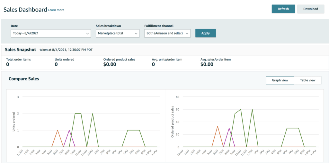Expand the Fulfillment channel dropdown
Image resolution: width=329 pixels, height=163 pixels.
[167, 33]
